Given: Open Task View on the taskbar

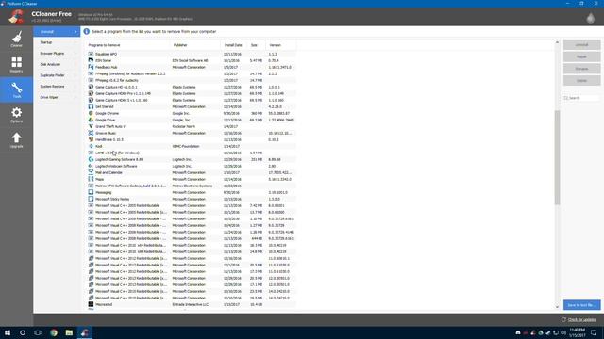Looking at the screenshot, I should [38, 332].
